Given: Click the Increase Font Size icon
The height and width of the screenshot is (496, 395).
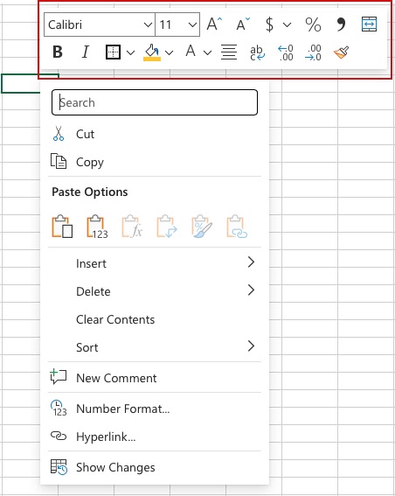Looking at the screenshot, I should pos(214,24).
